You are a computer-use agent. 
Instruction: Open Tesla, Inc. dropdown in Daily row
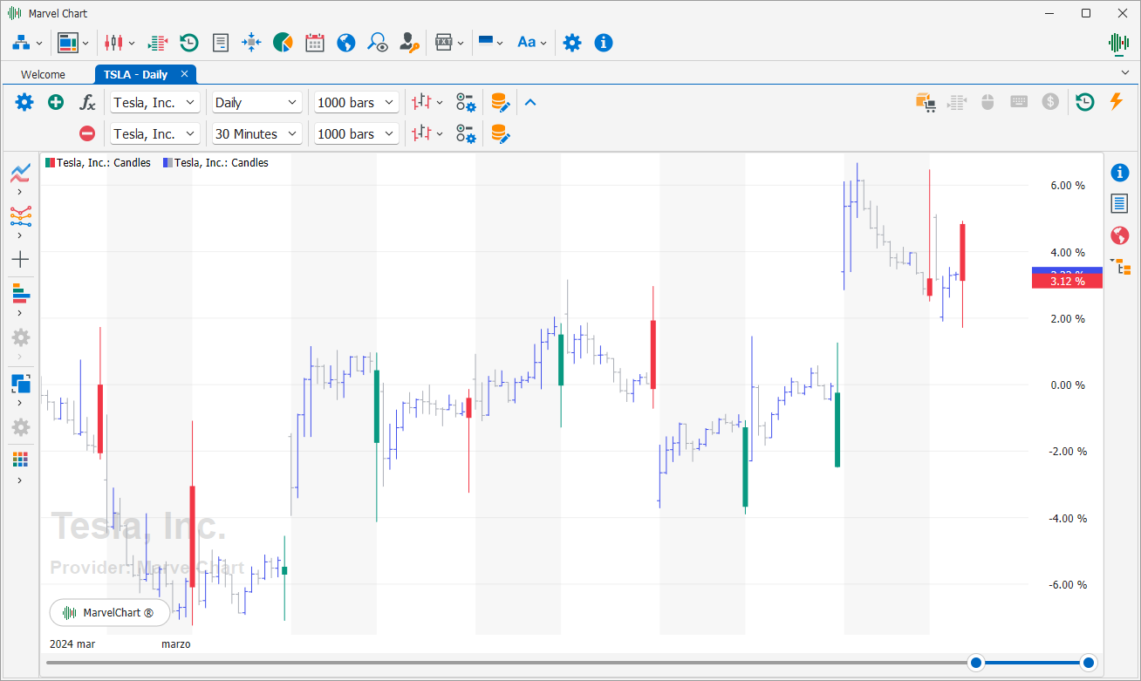coord(156,102)
